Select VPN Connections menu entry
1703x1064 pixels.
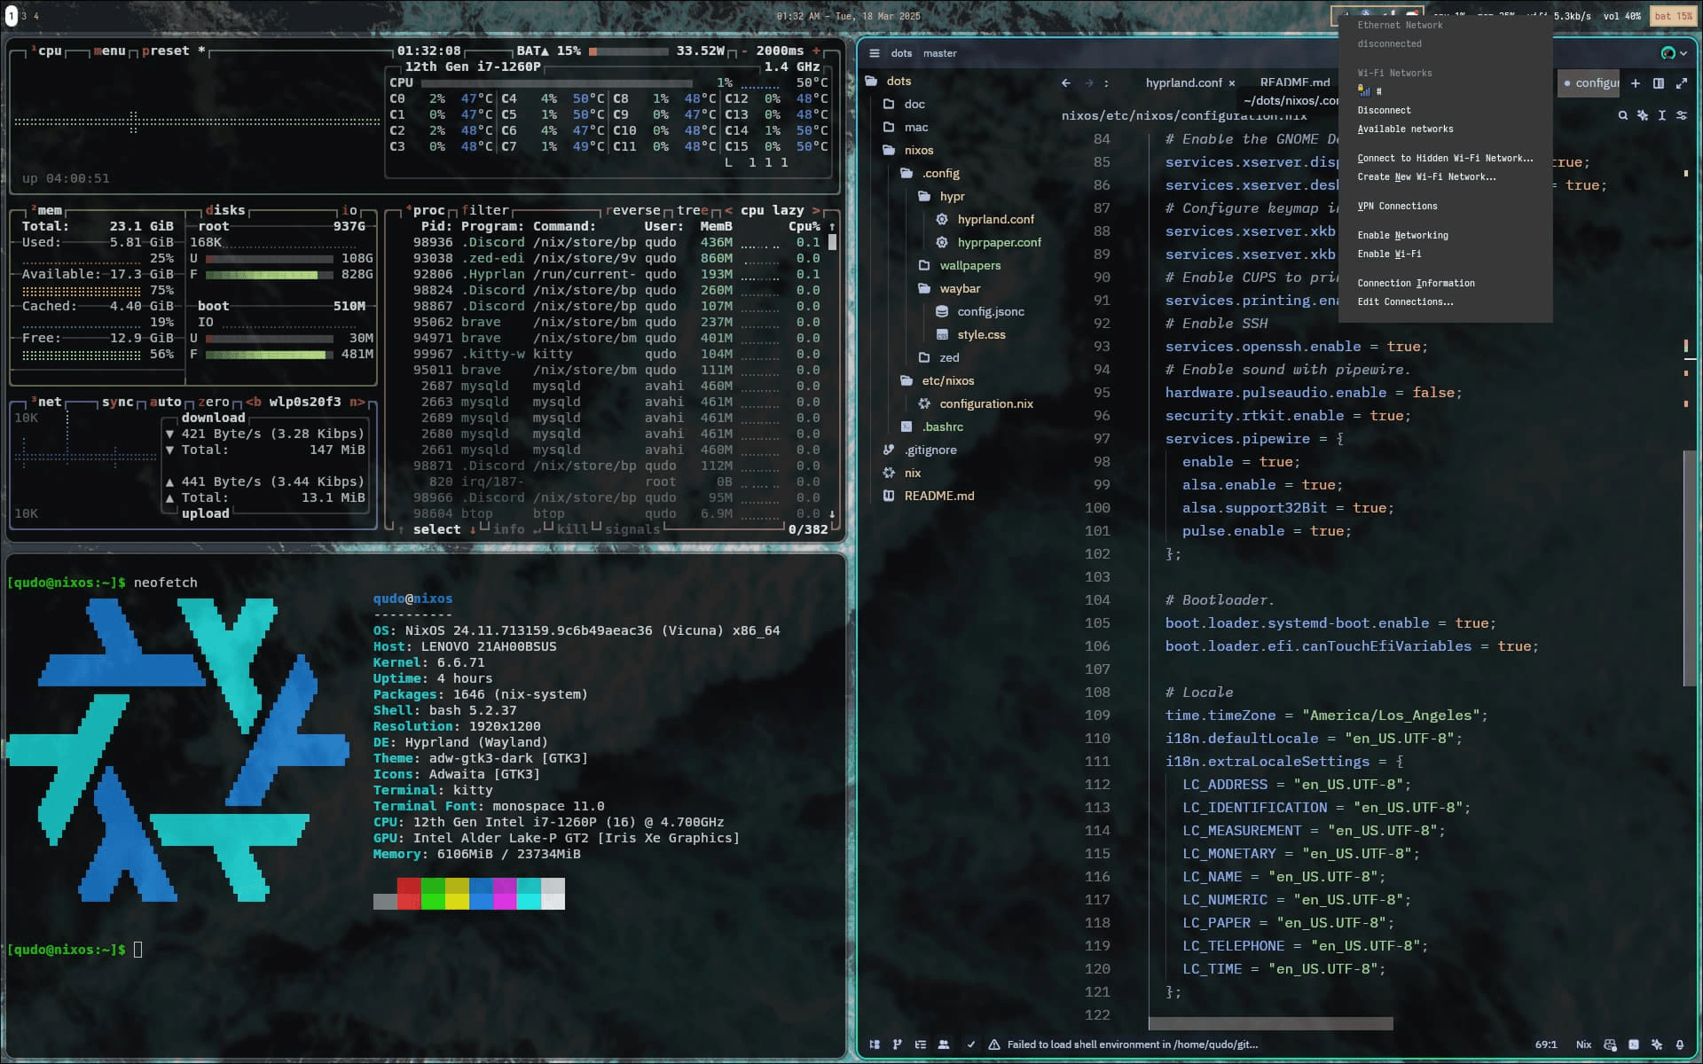[x=1397, y=207]
